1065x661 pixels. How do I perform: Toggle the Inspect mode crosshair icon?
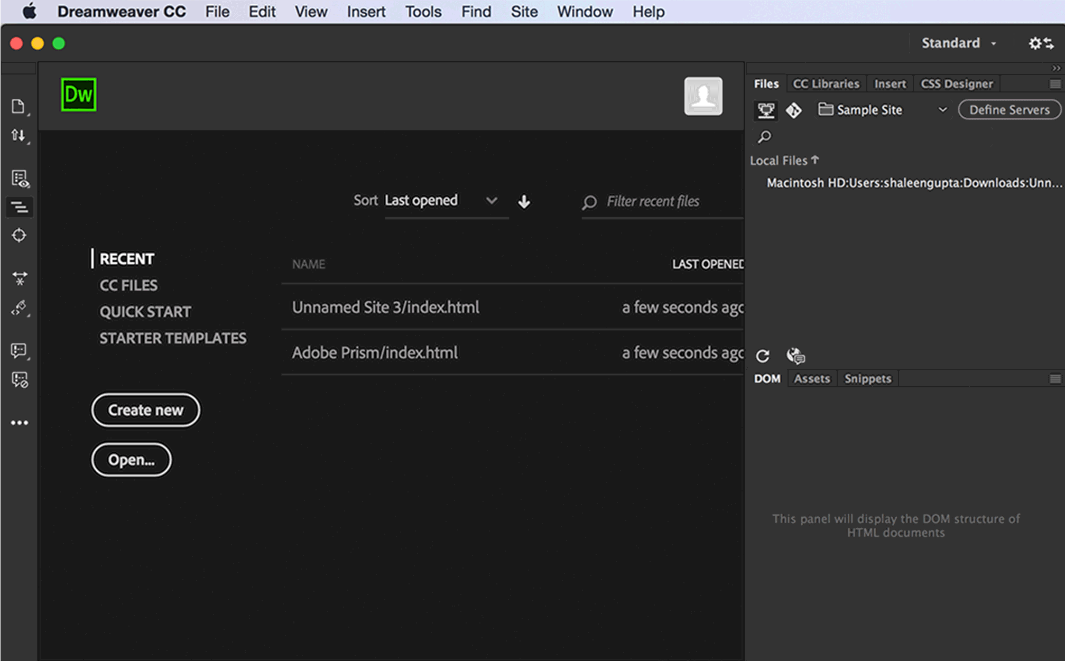pos(19,235)
